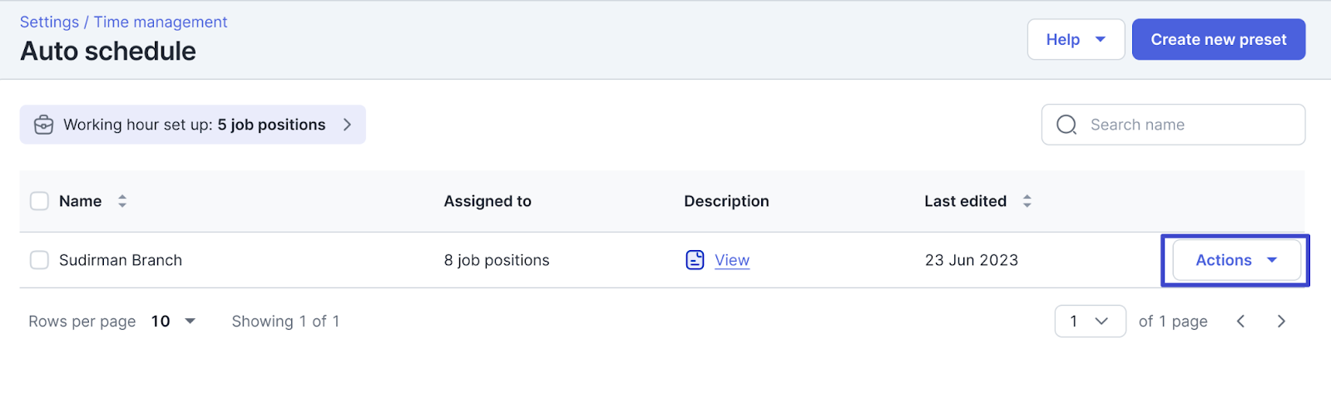The width and height of the screenshot is (1331, 393).
Task: Click chevron arrow on working hour banner
Action: pos(347,125)
